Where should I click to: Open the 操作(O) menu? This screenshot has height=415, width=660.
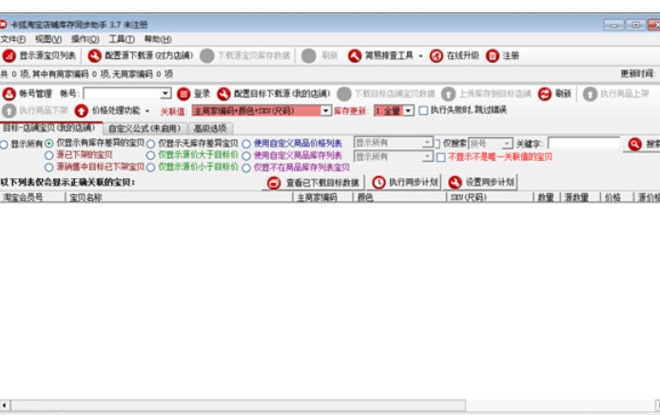click(85, 39)
